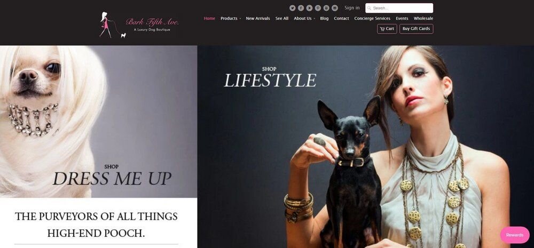The width and height of the screenshot is (534, 248).
Task: Open the Concierge Services page
Action: point(372,18)
